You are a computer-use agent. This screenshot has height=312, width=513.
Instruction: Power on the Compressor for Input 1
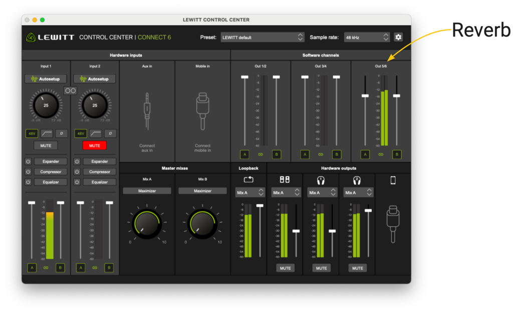coord(28,171)
